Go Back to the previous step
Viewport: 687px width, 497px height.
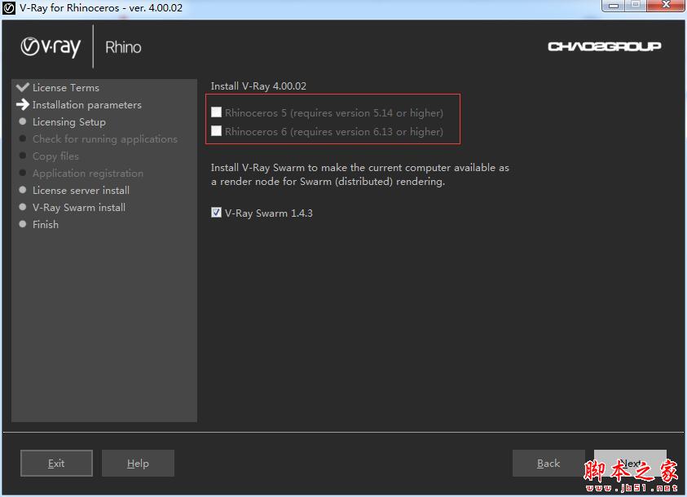click(548, 463)
